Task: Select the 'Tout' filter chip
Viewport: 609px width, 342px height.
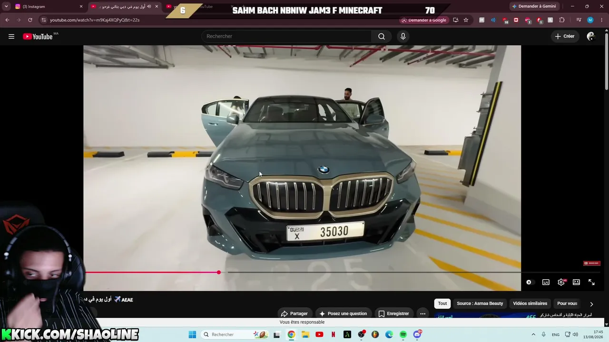Action: pyautogui.click(x=442, y=304)
